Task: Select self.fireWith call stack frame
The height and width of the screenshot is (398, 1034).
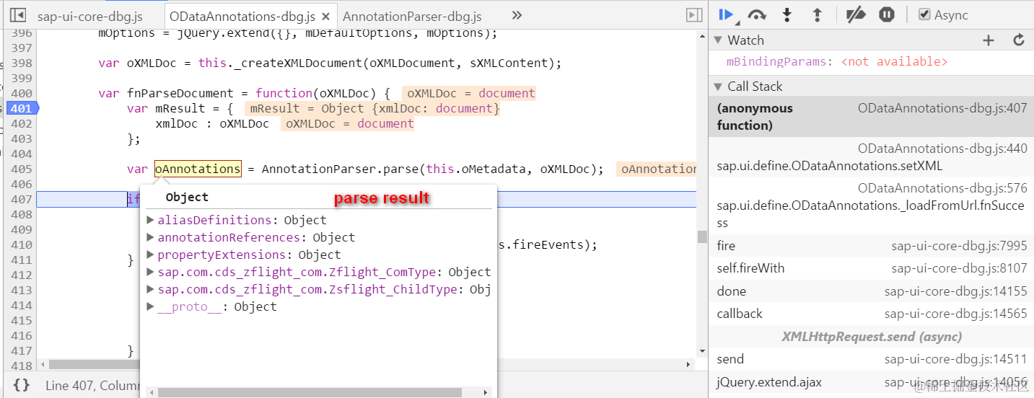Action: [x=871, y=268]
